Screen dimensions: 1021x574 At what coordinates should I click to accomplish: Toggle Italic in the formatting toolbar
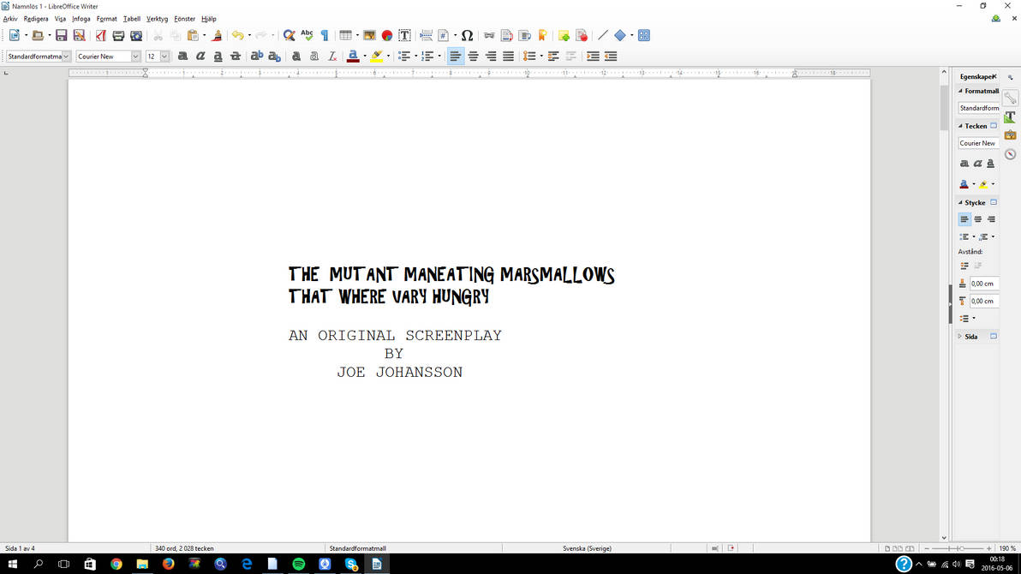click(x=200, y=56)
